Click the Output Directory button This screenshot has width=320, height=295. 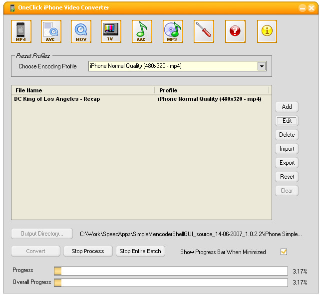pos(42,234)
